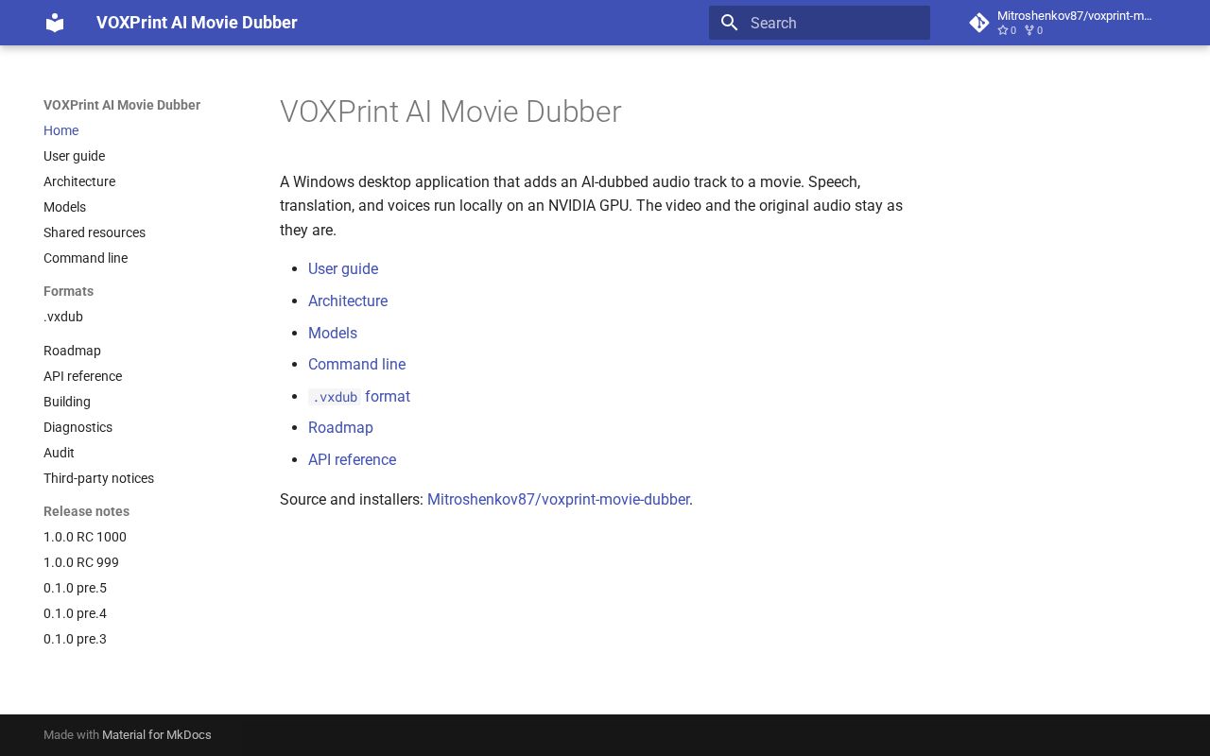View release notes for 1.0.0 RC 999
The width and height of the screenshot is (1210, 756).
tap(81, 562)
